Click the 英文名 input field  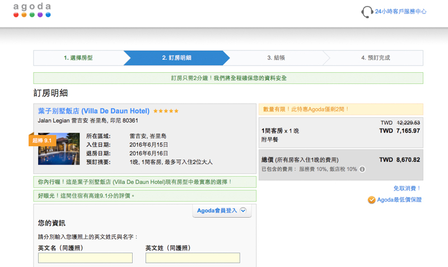[x=85, y=258]
